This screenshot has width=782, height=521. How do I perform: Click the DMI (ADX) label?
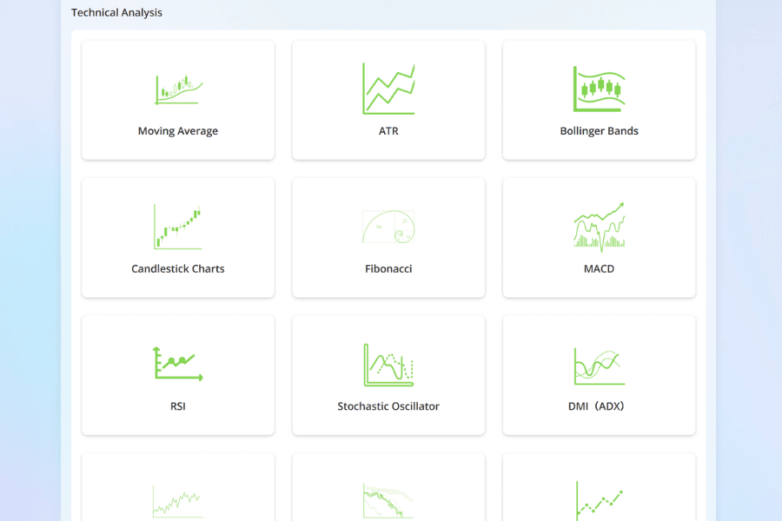596,406
